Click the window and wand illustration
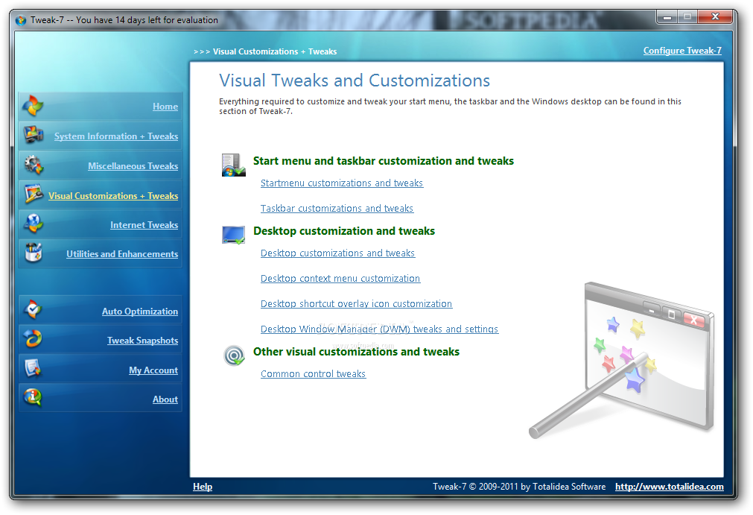 [x=621, y=360]
